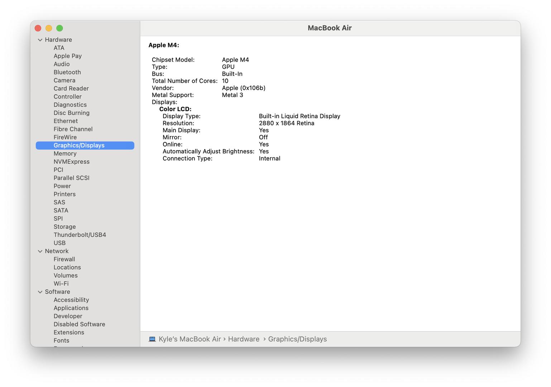Viewport: 551px width, 387px height.
Task: Select Thunderbolt/USB4 in sidebar
Action: 80,235
